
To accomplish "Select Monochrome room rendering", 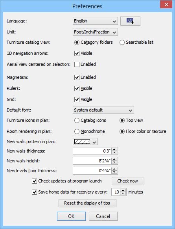I will pos(77,131).
